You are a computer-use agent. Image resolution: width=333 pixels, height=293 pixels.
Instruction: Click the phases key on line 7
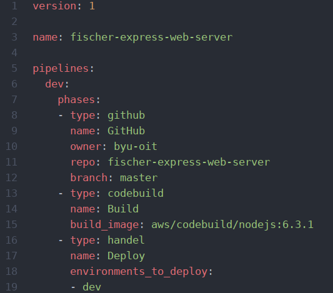tap(76, 99)
